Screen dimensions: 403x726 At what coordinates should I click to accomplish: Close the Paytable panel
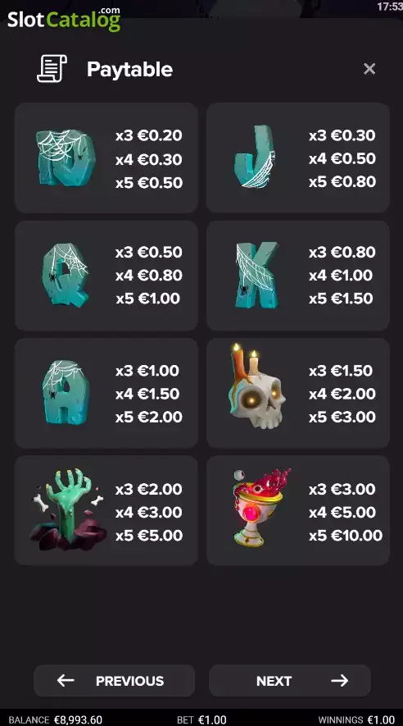(x=369, y=69)
